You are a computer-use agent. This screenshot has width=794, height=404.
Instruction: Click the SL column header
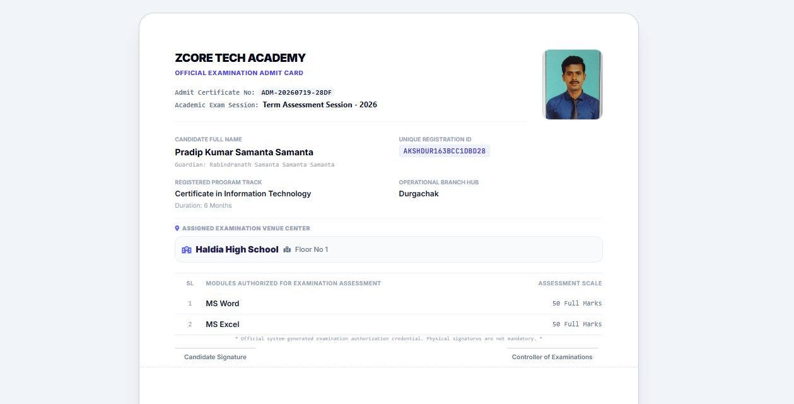click(x=190, y=283)
